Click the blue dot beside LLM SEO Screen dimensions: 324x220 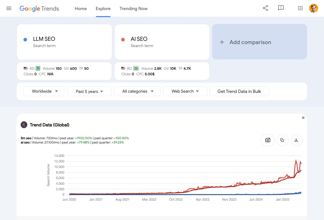tap(25, 40)
